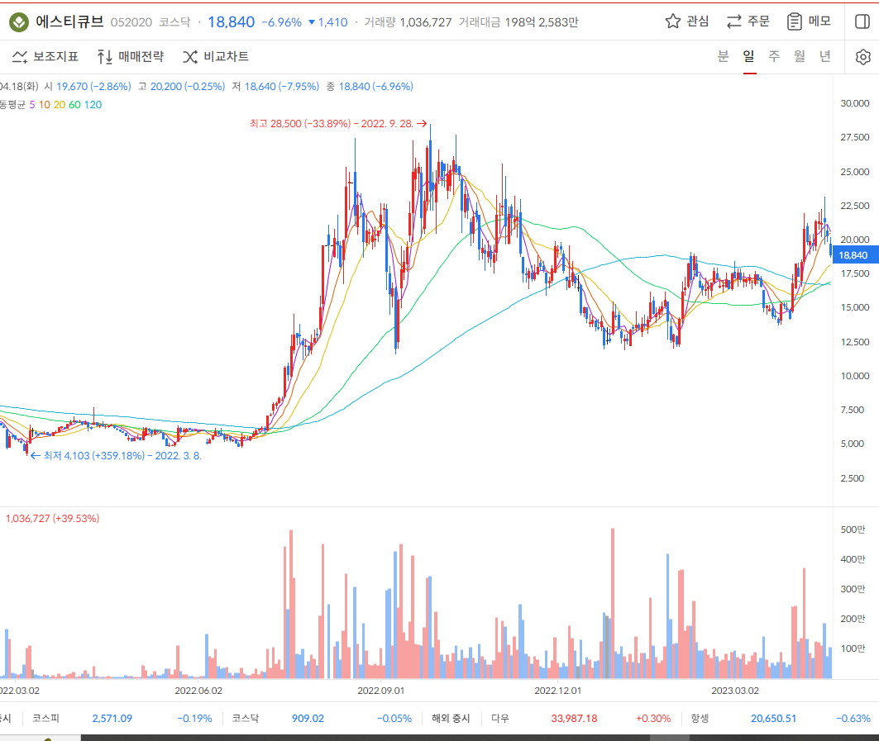Open 해외 증시 overseas markets link

point(451,719)
